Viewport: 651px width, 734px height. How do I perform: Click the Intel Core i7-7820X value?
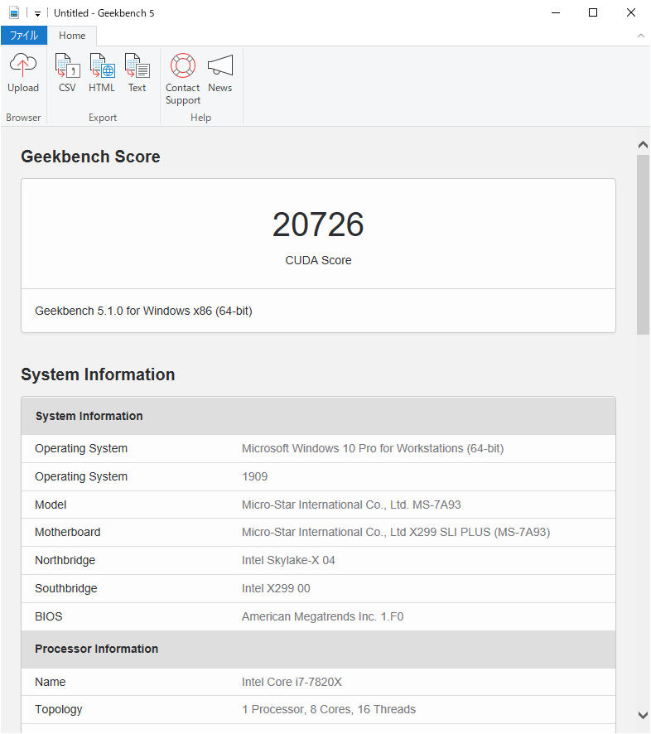tap(292, 682)
